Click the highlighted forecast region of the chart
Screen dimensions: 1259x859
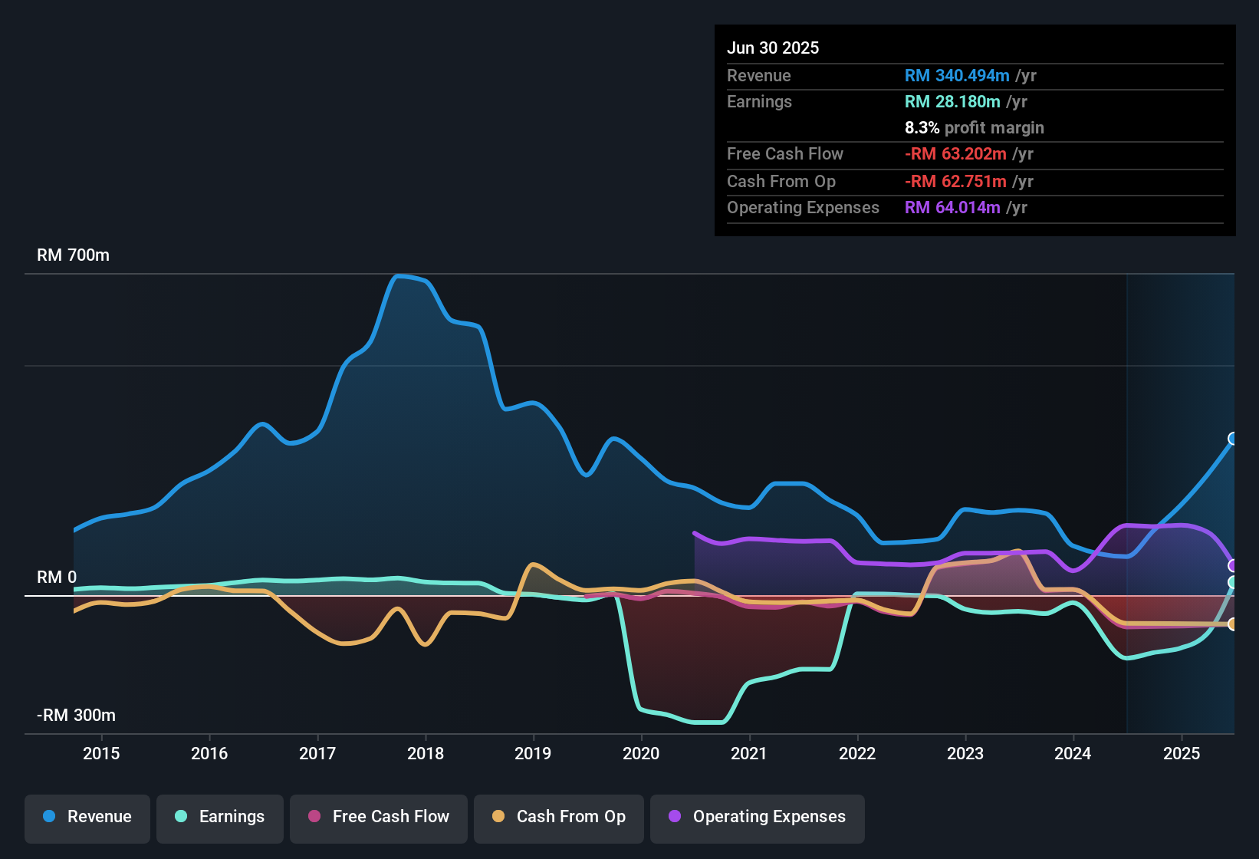click(x=1181, y=499)
